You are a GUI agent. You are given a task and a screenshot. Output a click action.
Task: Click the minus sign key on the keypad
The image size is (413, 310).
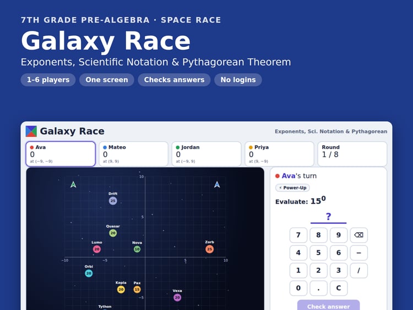point(358,253)
